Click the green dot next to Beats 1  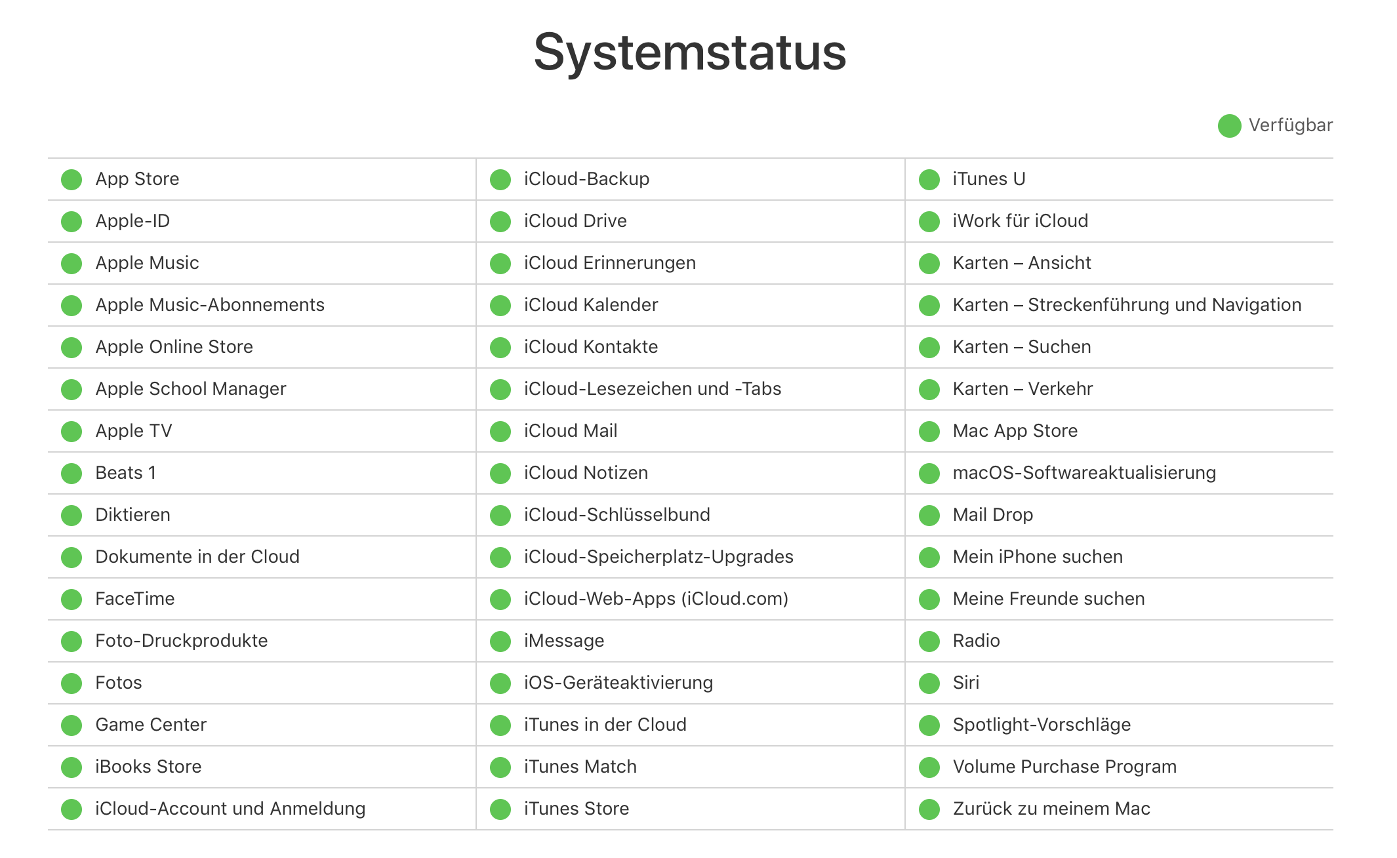point(71,473)
